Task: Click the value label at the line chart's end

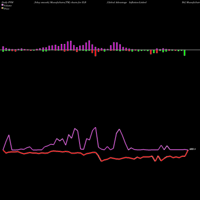Action: [192, 149]
